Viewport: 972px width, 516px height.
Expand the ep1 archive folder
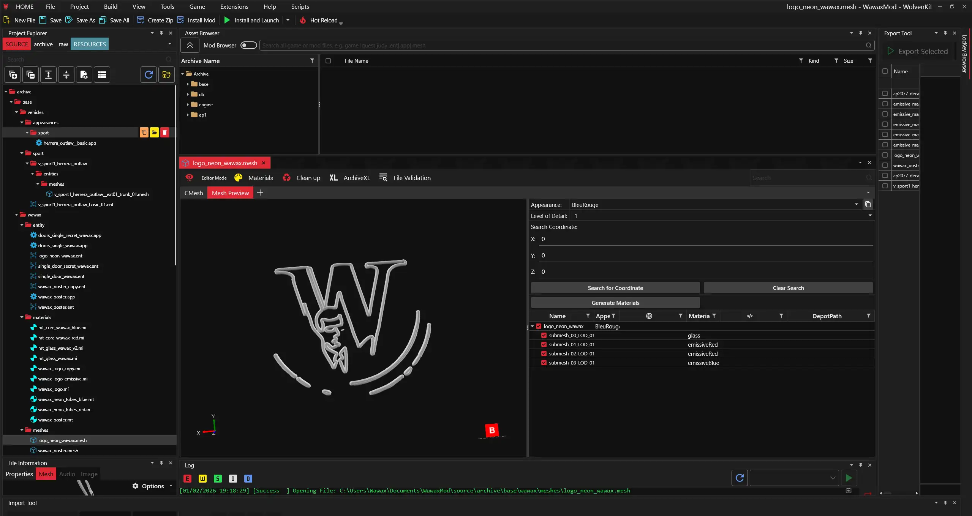point(188,115)
